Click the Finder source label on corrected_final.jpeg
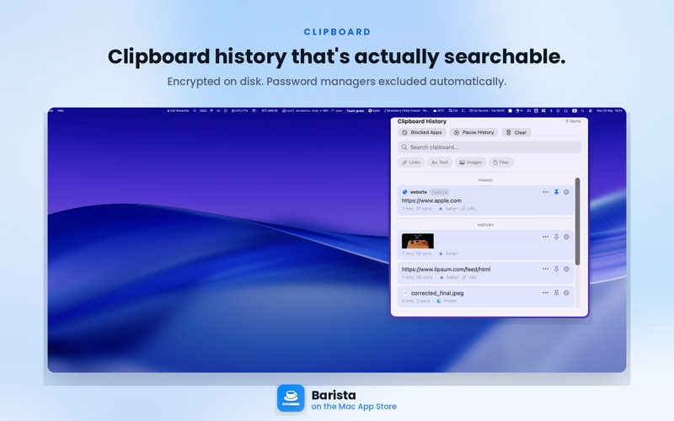This screenshot has width=674, height=421. [x=450, y=301]
